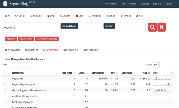Click the language selection field
This screenshot has height=108, width=179.
tap(124, 27)
